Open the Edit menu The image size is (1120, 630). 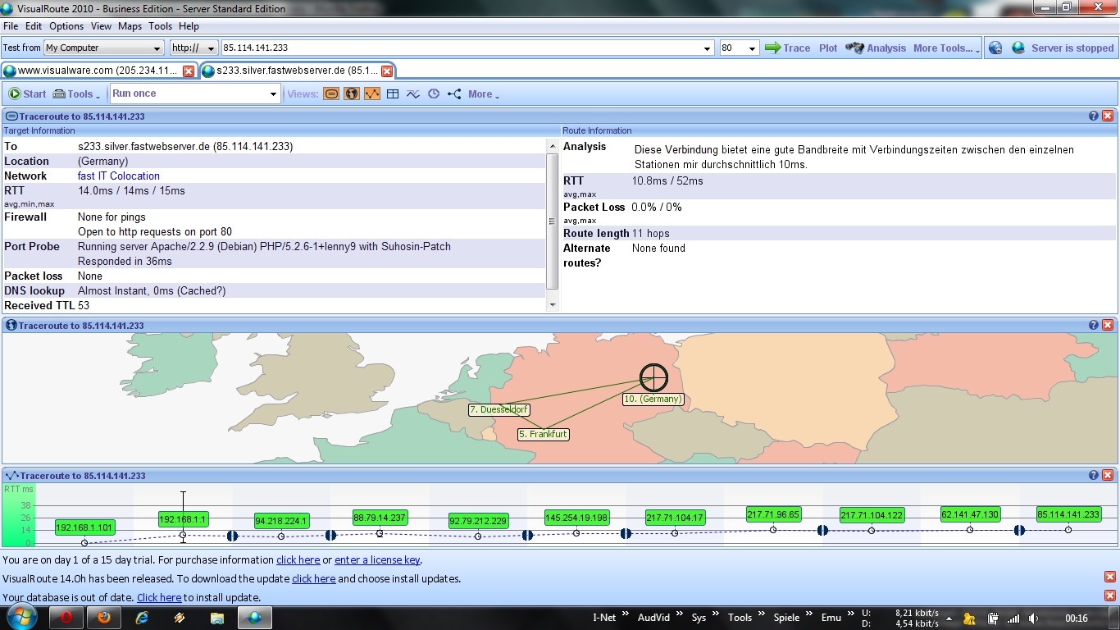click(x=34, y=26)
